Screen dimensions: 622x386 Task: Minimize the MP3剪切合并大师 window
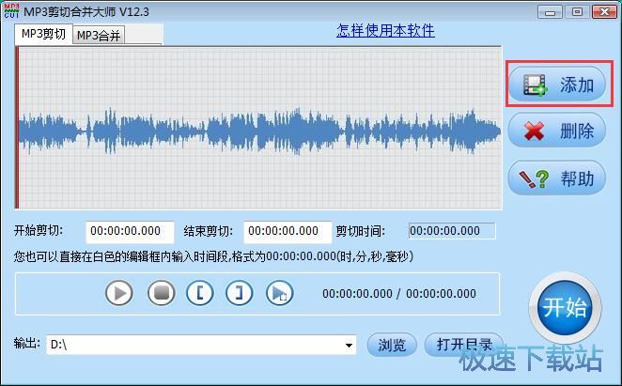pyautogui.click(x=550, y=12)
